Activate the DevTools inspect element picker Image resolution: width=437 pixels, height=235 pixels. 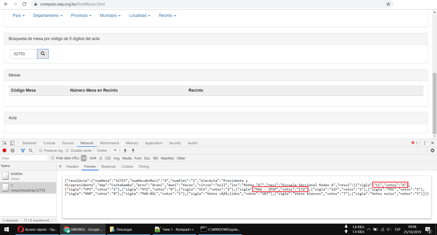pos(4,143)
